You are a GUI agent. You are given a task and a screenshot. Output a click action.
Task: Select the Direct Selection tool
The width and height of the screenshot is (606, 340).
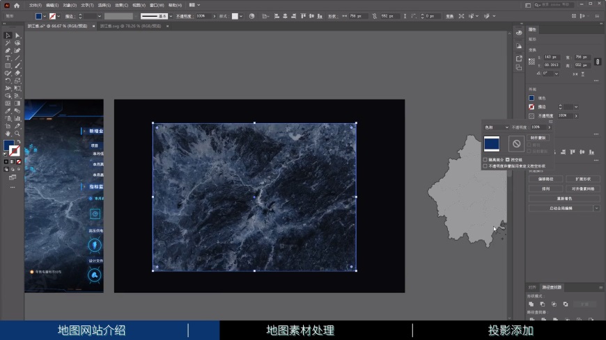[17, 35]
